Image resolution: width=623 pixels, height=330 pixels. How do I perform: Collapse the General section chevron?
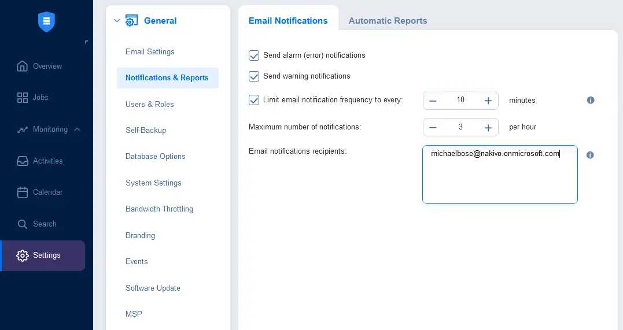tap(117, 20)
